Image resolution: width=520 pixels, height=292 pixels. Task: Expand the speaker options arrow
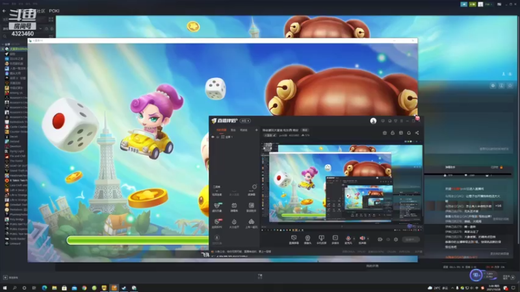click(x=368, y=238)
